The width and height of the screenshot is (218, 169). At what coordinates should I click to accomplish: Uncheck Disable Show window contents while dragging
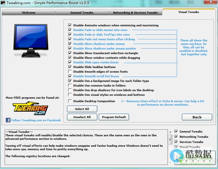coord(70,58)
